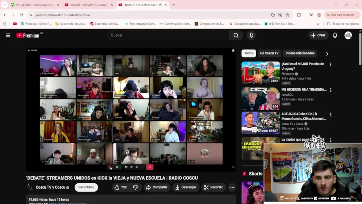Click the Recortar clip button
Viewport: 362px width, 204px height.
213,187
